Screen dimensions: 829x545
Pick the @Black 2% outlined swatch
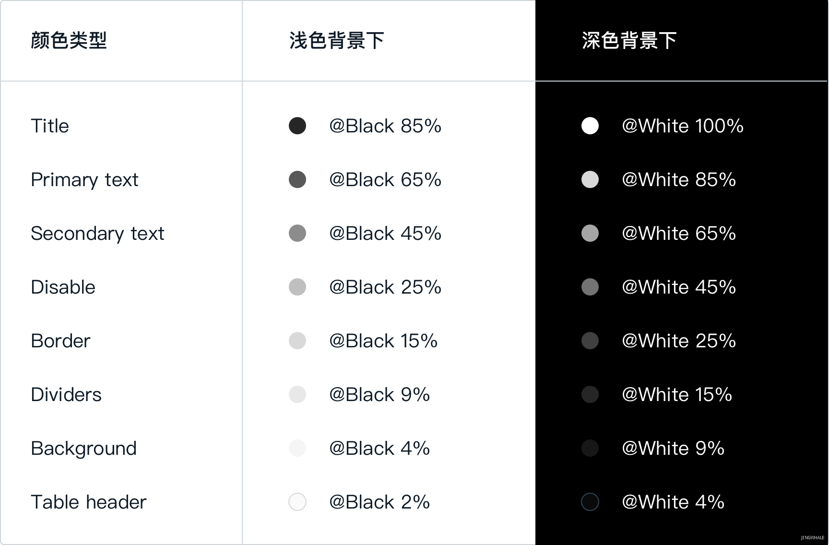(x=297, y=502)
